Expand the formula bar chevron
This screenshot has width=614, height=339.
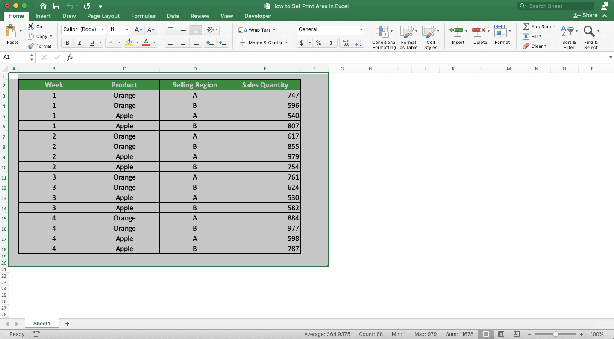tap(610, 57)
